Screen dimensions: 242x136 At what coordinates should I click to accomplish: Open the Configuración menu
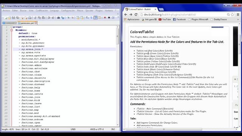pos(68,11)
